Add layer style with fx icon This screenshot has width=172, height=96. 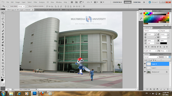pos(150,89)
